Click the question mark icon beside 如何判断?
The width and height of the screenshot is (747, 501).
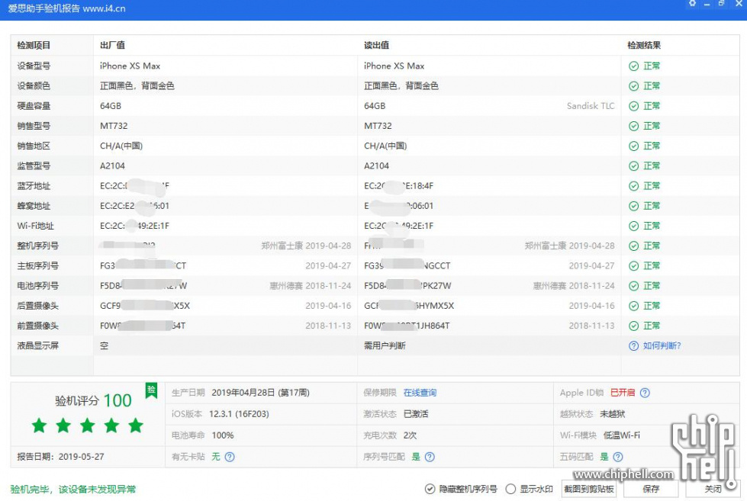(x=633, y=346)
